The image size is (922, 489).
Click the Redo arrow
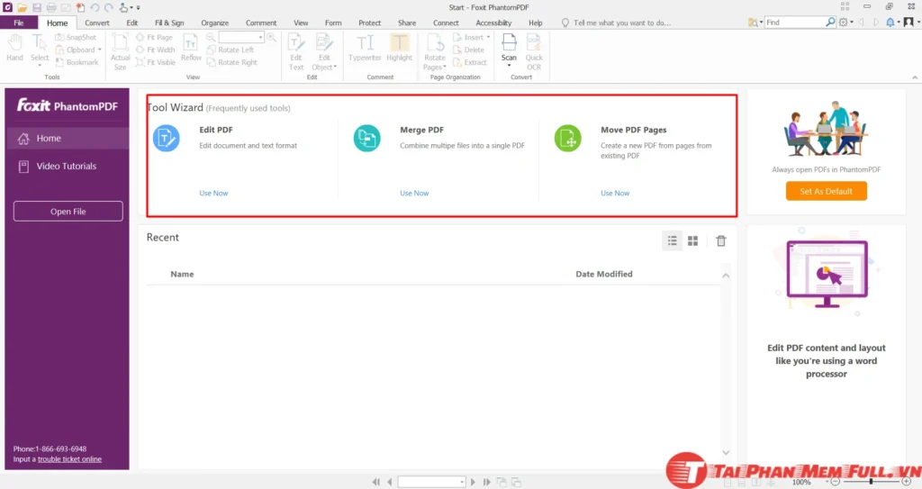(x=109, y=7)
